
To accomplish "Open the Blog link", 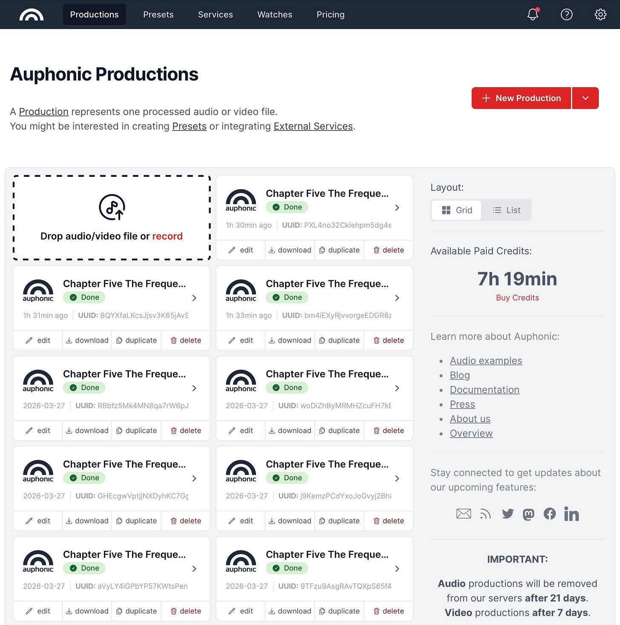I will tap(460, 375).
